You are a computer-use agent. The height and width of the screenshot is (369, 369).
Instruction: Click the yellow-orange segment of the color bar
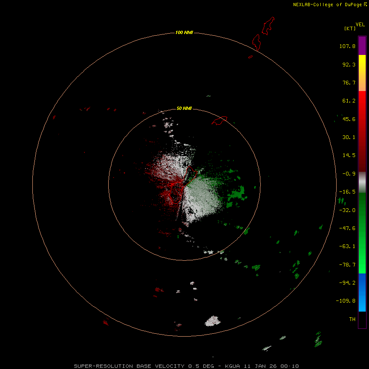click(362, 73)
